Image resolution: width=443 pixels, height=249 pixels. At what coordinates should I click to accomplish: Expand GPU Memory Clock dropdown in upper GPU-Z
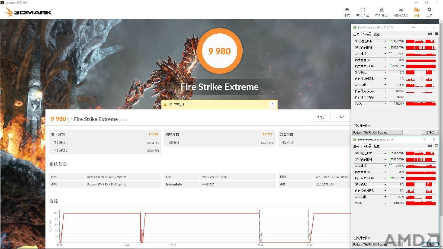click(385, 48)
